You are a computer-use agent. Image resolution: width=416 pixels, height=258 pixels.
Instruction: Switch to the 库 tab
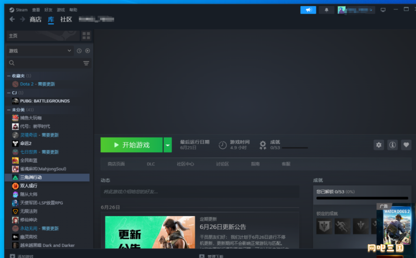pyautogui.click(x=51, y=20)
